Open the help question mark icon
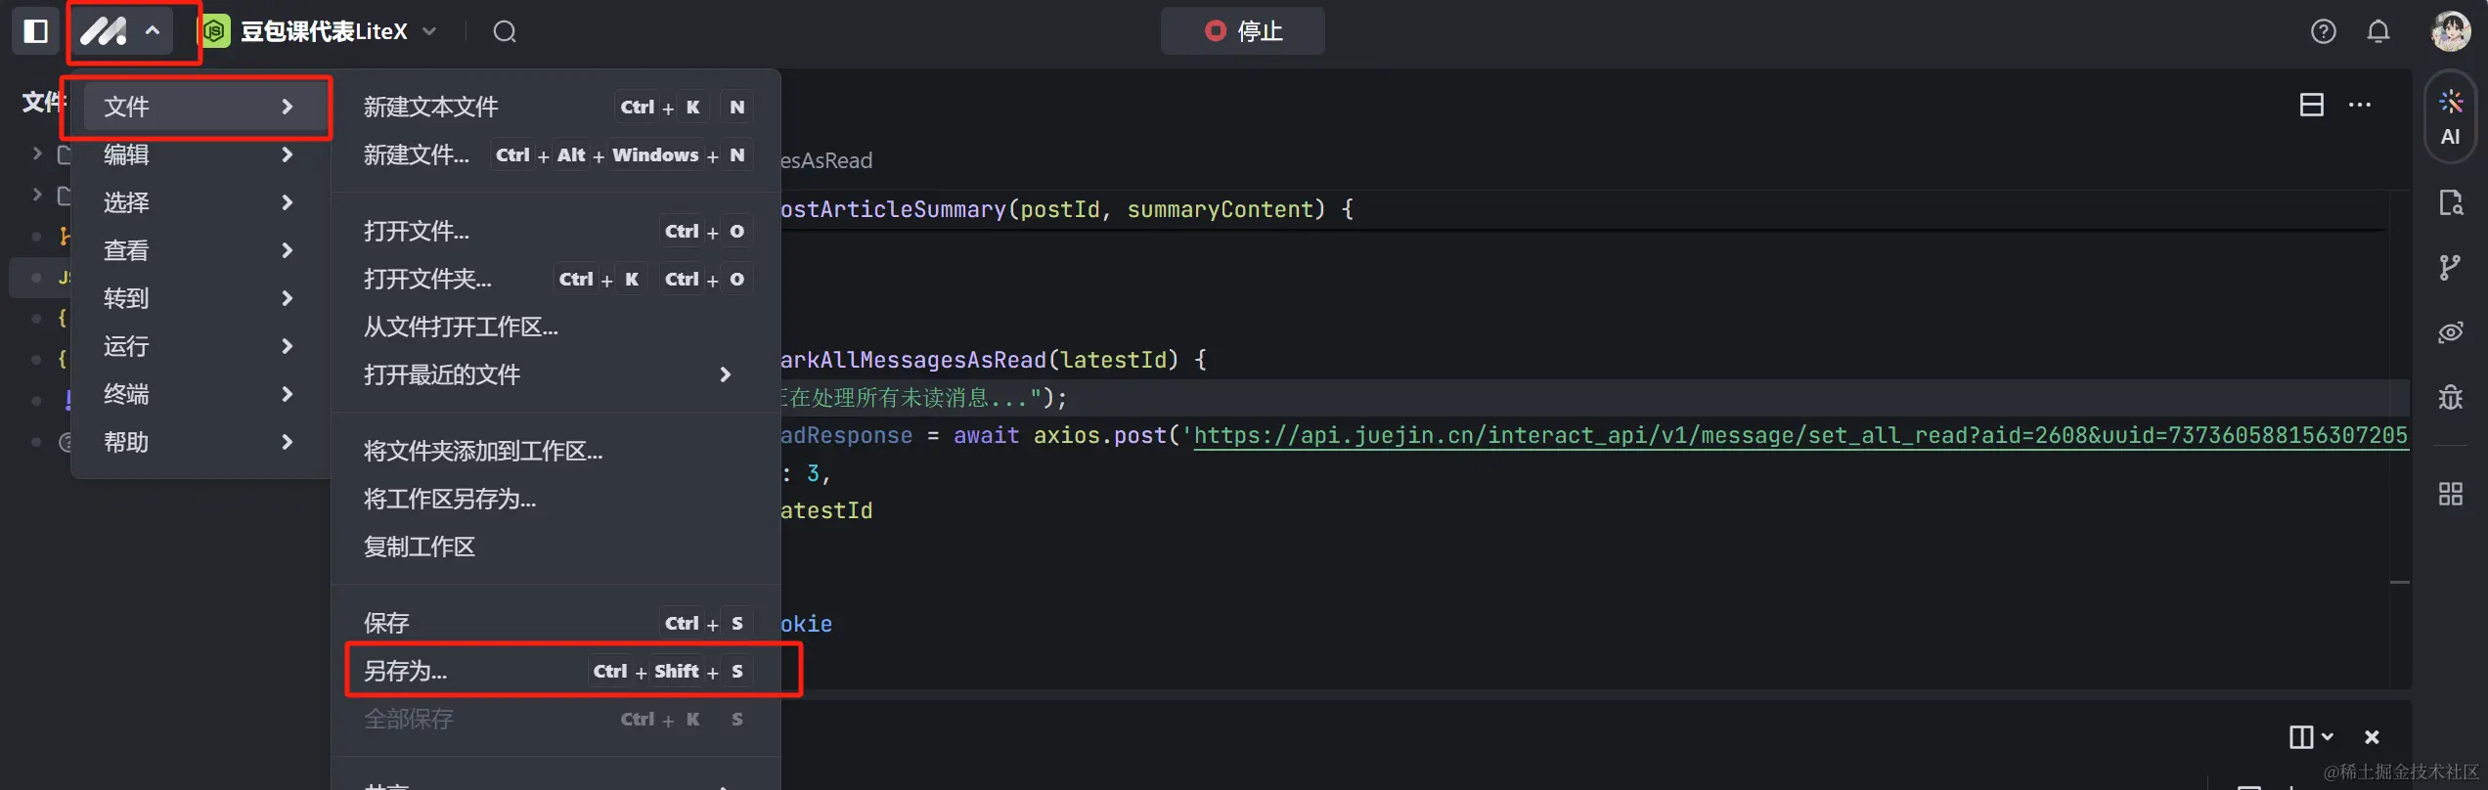2488x790 pixels. click(x=2324, y=31)
